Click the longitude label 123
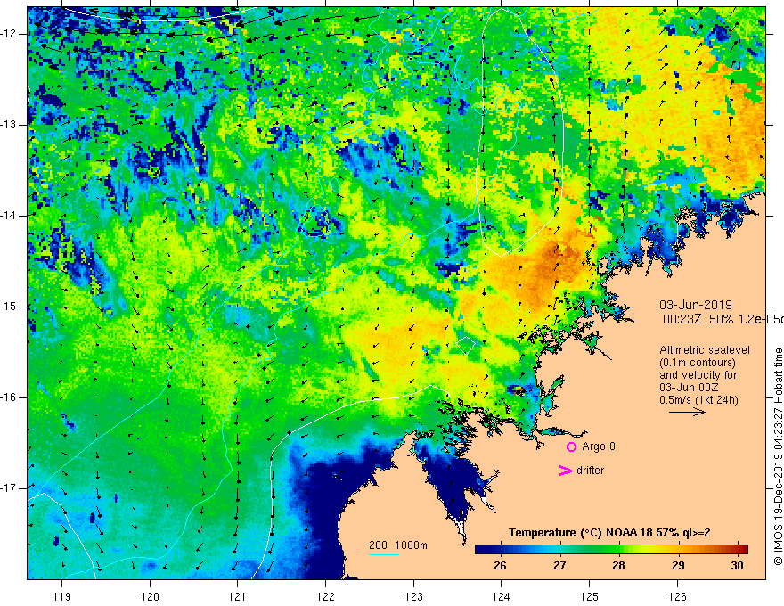 click(413, 596)
